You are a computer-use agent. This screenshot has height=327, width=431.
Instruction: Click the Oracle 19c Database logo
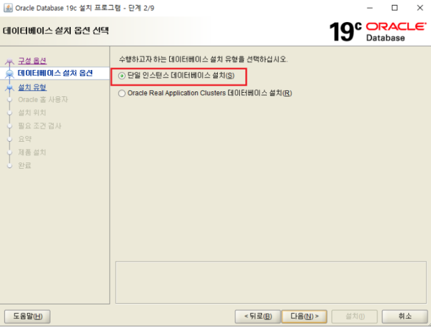tap(378, 32)
